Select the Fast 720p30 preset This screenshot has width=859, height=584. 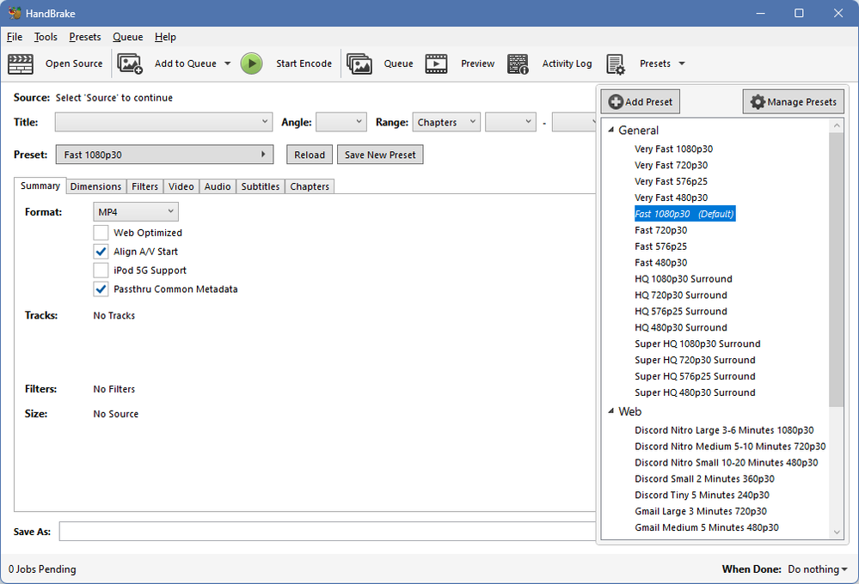pos(660,230)
